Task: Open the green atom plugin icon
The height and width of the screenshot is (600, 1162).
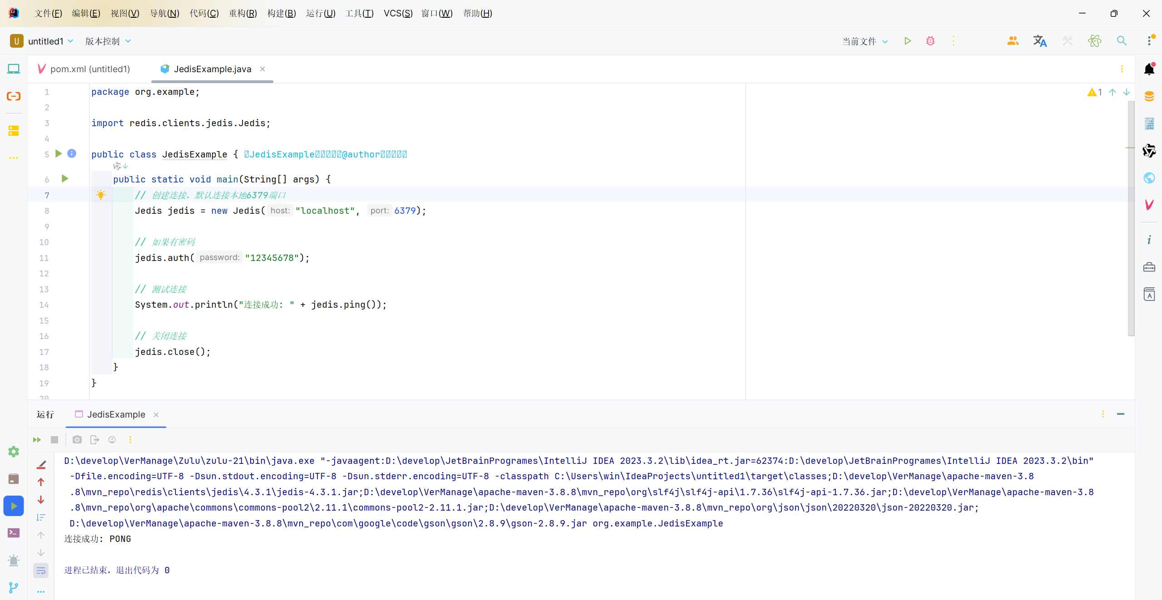Action: click(x=1094, y=41)
